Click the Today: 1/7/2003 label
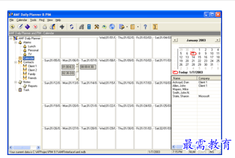 coord(190,72)
